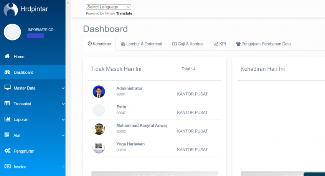Select the KPI tab
The height and width of the screenshot is (176, 325).
pos(220,44)
